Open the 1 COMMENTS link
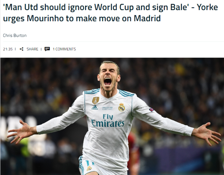The image size is (224, 175). coord(64,49)
